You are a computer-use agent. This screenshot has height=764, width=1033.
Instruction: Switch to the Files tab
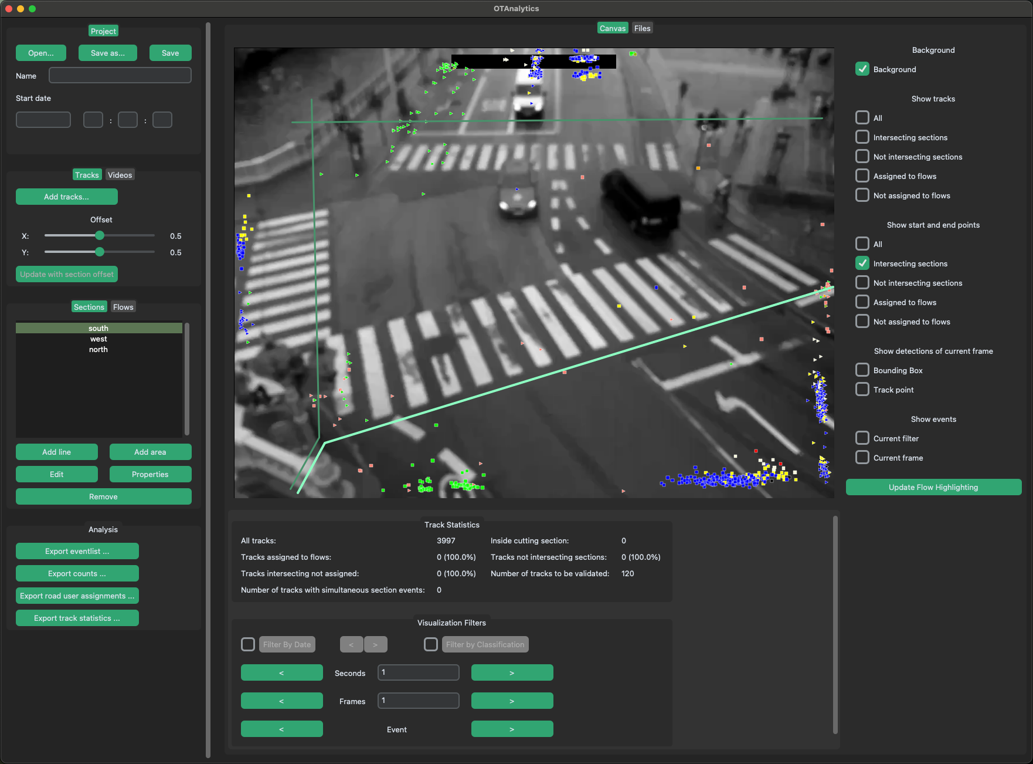click(x=642, y=28)
